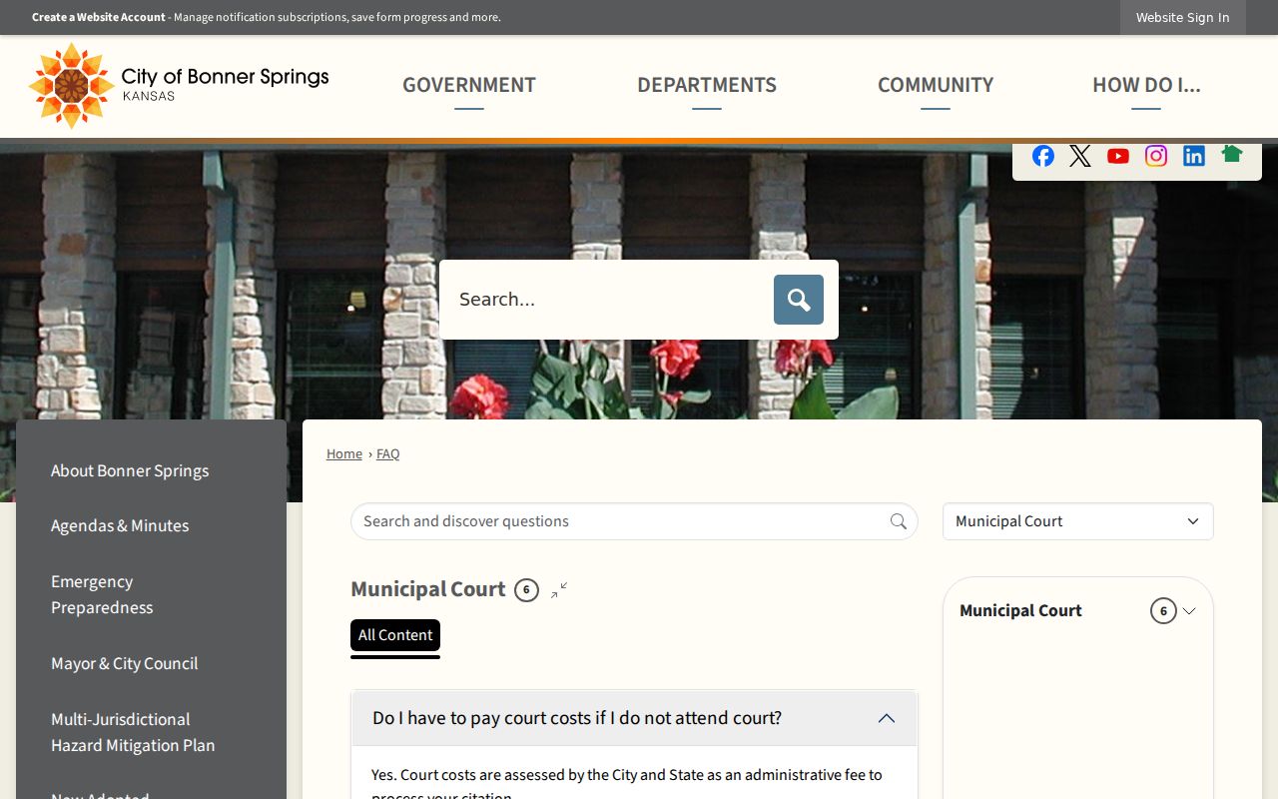
Task: Open About Bonner Springs sidebar link
Action: 130,470
